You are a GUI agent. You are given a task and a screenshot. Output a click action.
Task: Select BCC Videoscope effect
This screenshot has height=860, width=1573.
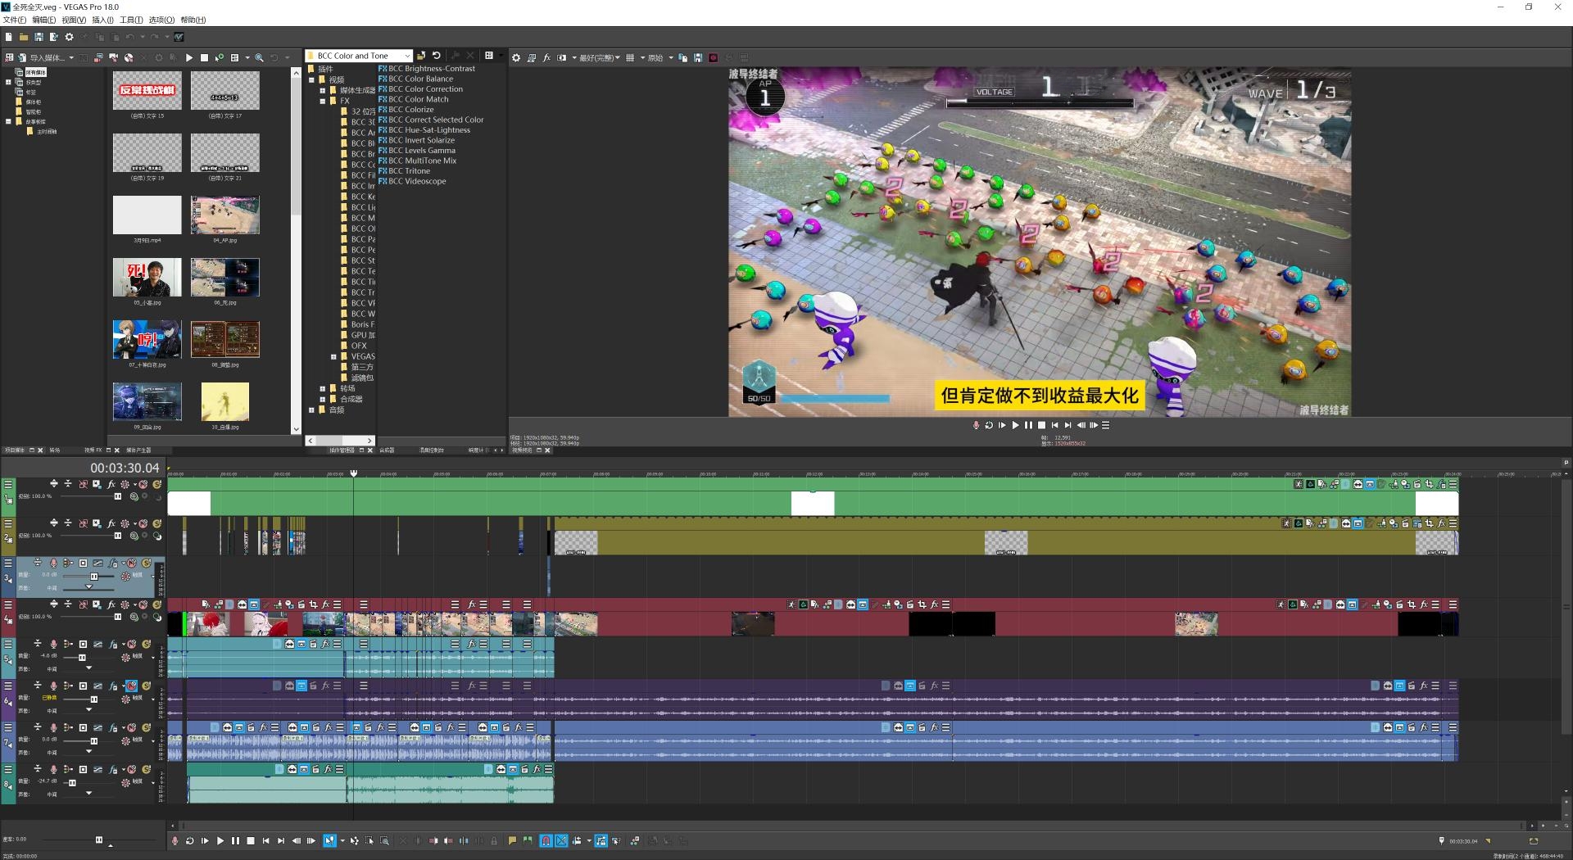tap(412, 181)
